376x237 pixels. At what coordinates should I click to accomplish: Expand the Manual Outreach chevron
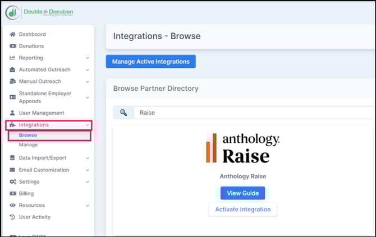[x=88, y=81]
